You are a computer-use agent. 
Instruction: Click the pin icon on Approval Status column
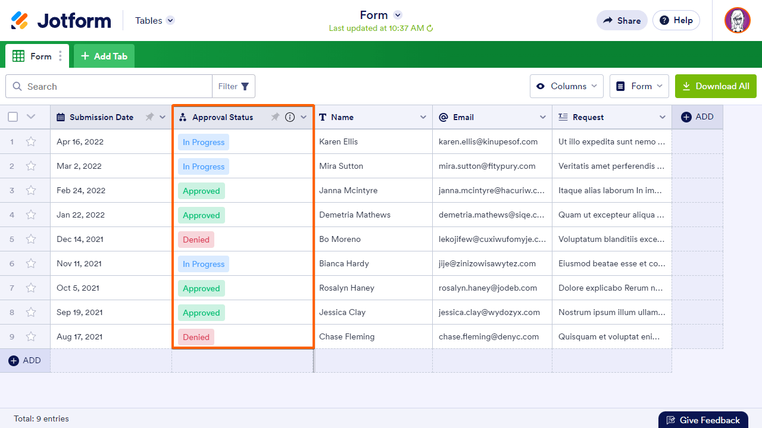coord(275,117)
